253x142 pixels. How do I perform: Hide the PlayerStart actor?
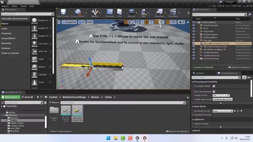pos(194,32)
